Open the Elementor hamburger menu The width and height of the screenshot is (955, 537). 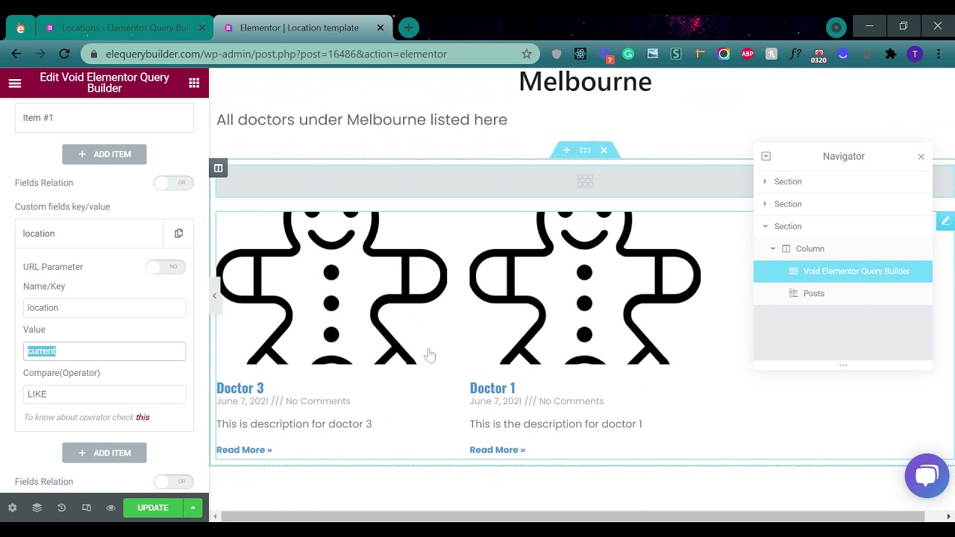click(14, 83)
